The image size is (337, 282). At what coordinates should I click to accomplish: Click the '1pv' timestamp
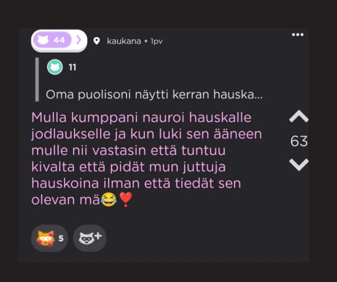click(156, 41)
